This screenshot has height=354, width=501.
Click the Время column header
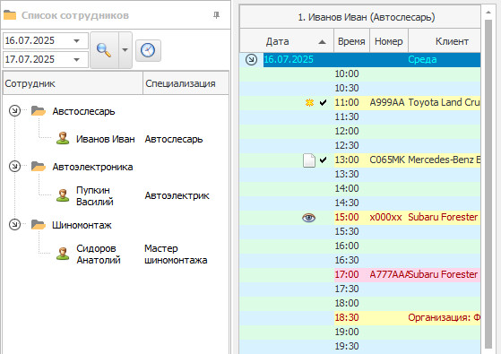pos(351,41)
